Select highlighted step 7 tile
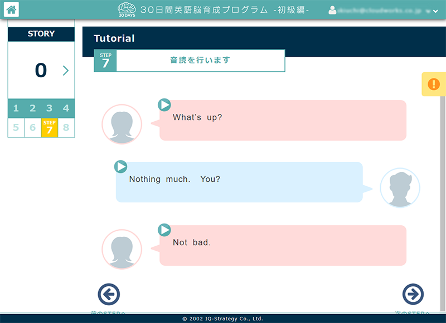The width and height of the screenshot is (446, 323). click(49, 128)
